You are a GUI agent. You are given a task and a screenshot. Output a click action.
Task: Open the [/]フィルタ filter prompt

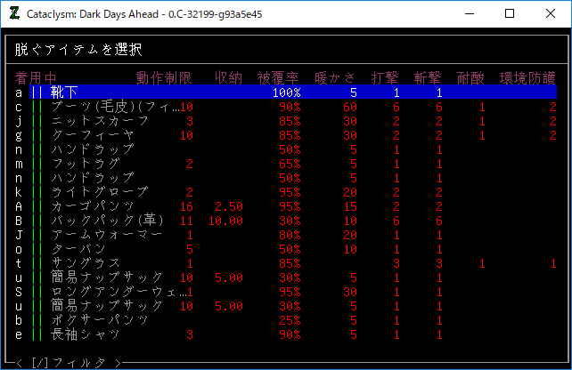click(67, 362)
